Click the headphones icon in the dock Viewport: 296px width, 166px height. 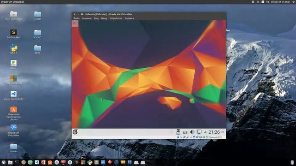(70, 162)
